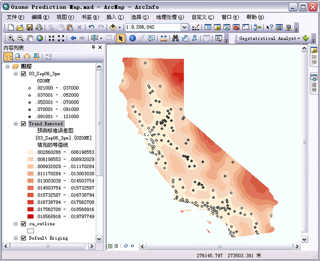Viewport: 320px width, 261px height.
Task: Click the Zoom In magnifier tool
Action: pyautogui.click(x=11, y=38)
